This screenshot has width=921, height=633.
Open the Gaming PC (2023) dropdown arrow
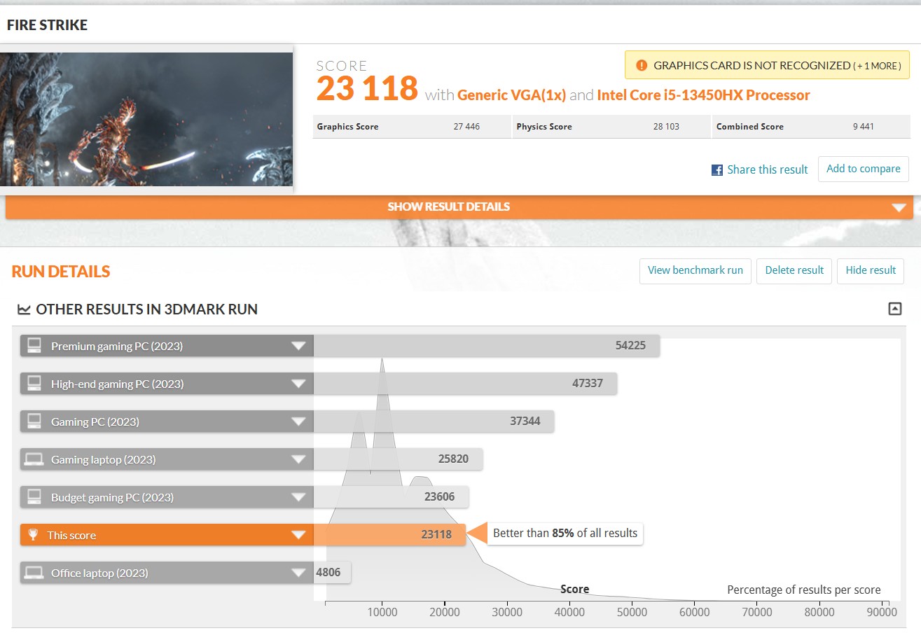pyautogui.click(x=298, y=422)
